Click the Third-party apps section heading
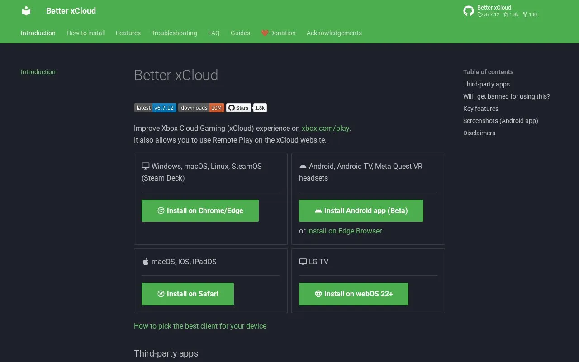 [x=166, y=353]
